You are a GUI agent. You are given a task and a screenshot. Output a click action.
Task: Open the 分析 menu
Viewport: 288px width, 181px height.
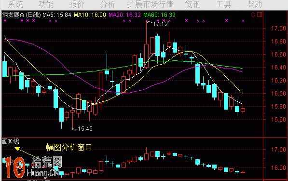(108, 4)
